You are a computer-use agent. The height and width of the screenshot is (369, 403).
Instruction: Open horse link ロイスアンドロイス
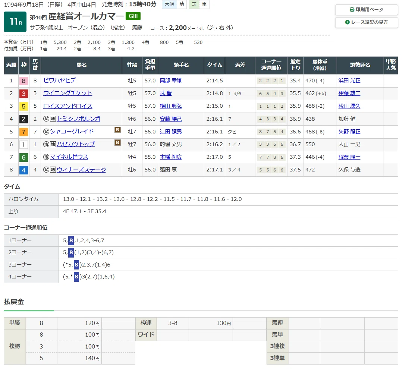click(x=67, y=106)
